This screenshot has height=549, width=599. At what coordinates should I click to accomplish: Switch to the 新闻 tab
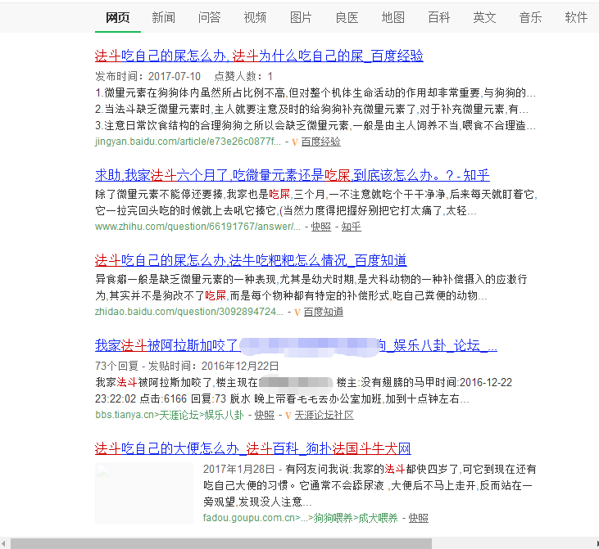pos(164,17)
